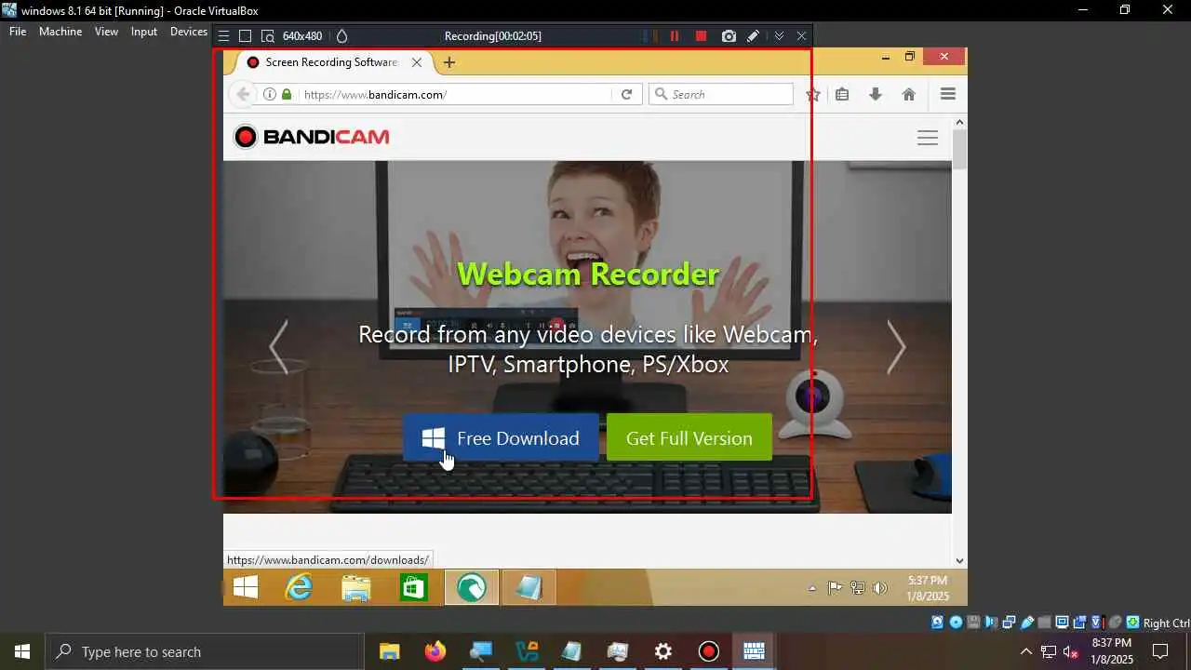Image resolution: width=1191 pixels, height=670 pixels.
Task: Select the rectangle area mode icon
Action: click(246, 36)
